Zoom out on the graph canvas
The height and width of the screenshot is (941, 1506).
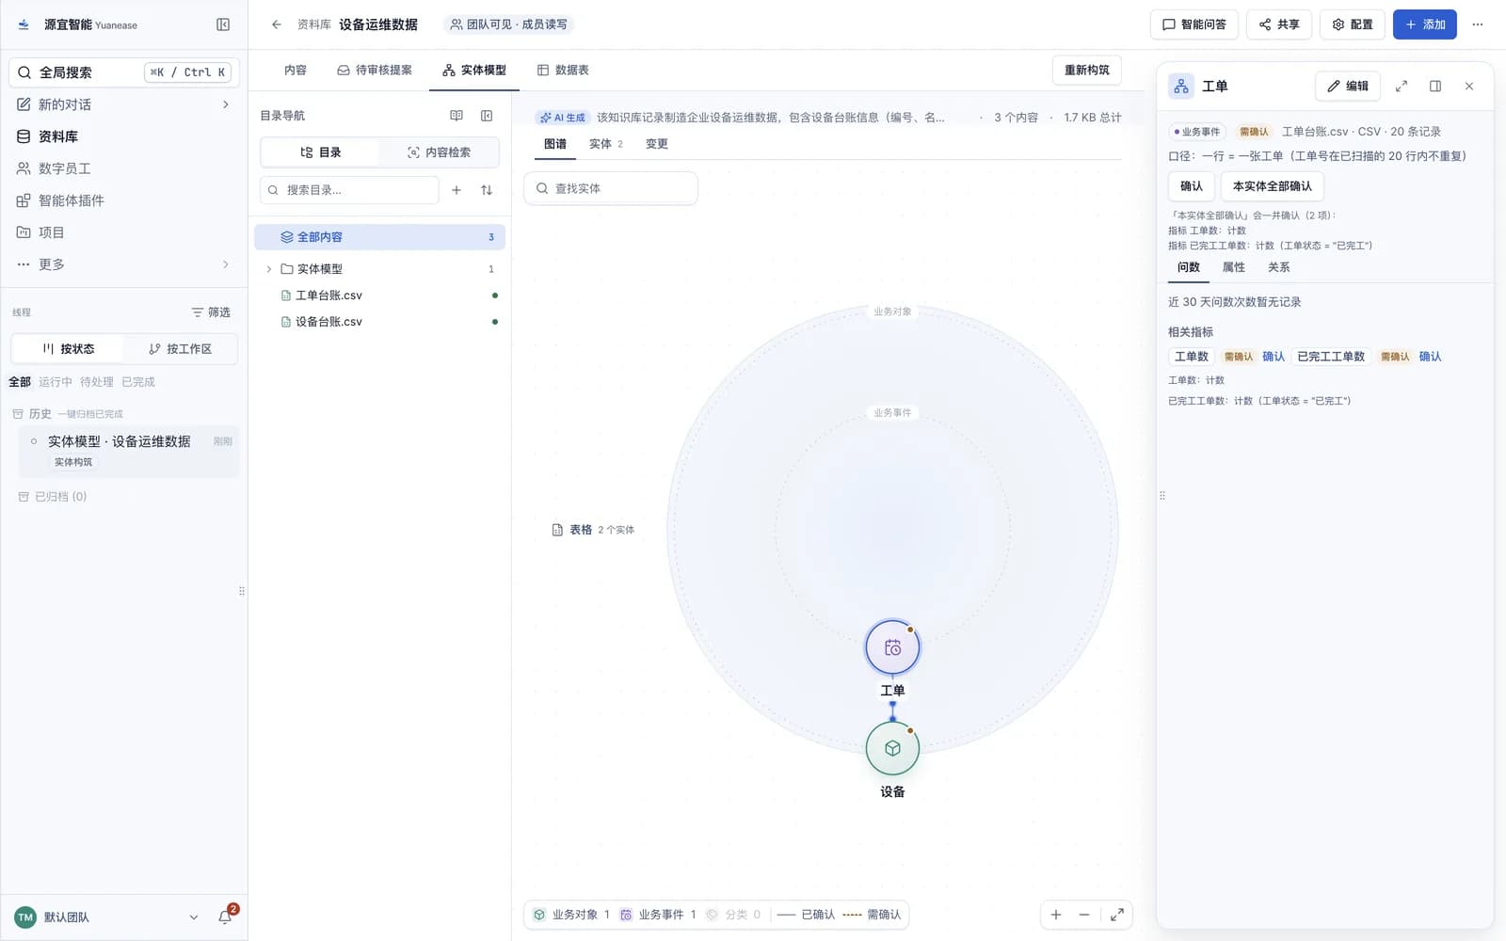(x=1084, y=915)
